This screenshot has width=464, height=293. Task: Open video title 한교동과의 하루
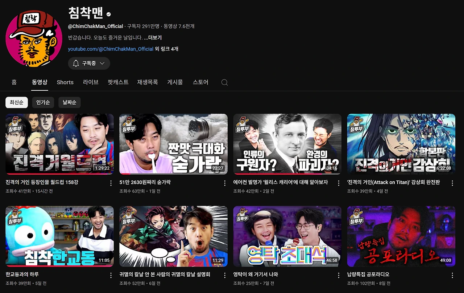click(22, 274)
